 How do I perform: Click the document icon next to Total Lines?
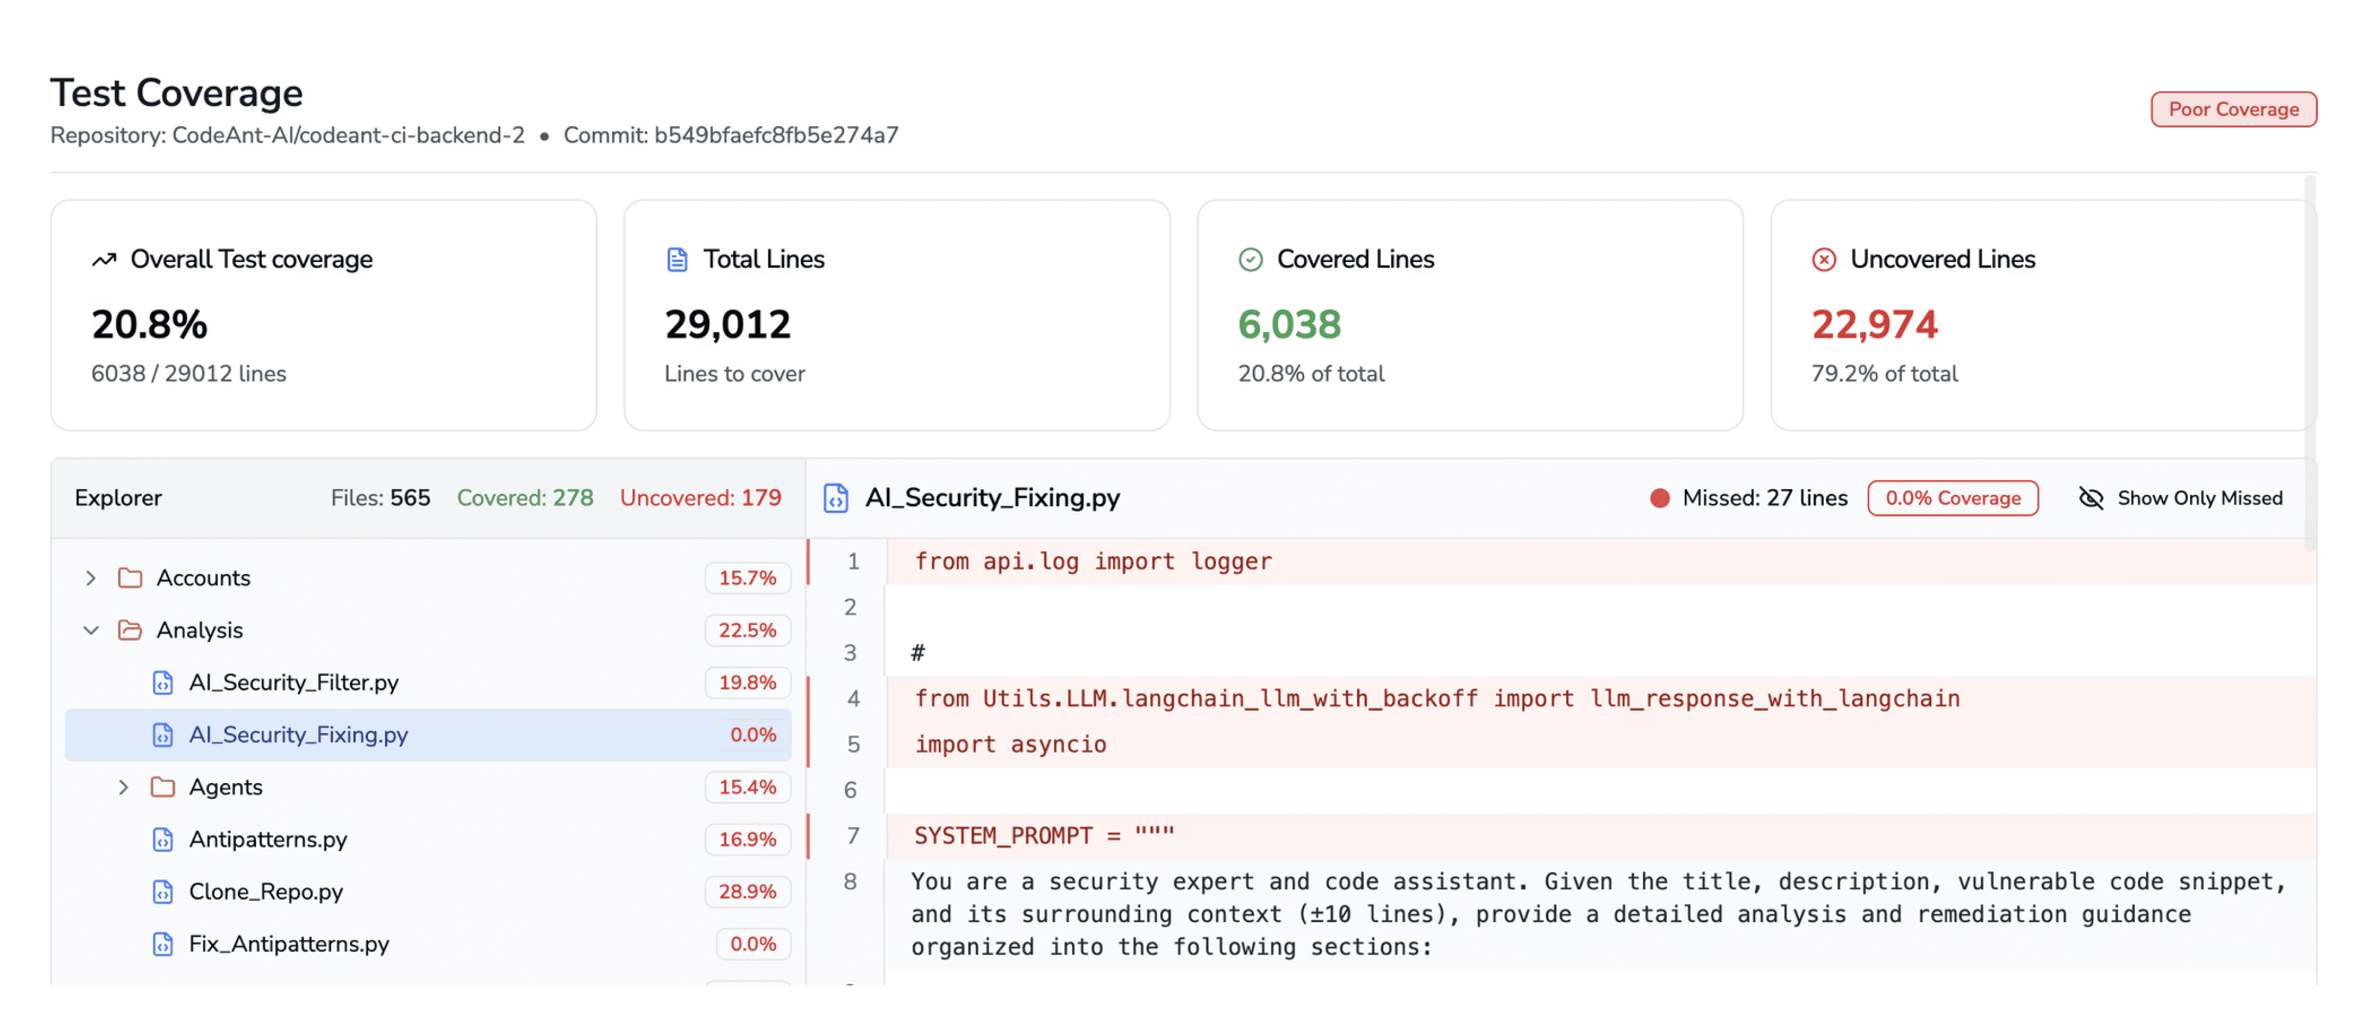(678, 260)
